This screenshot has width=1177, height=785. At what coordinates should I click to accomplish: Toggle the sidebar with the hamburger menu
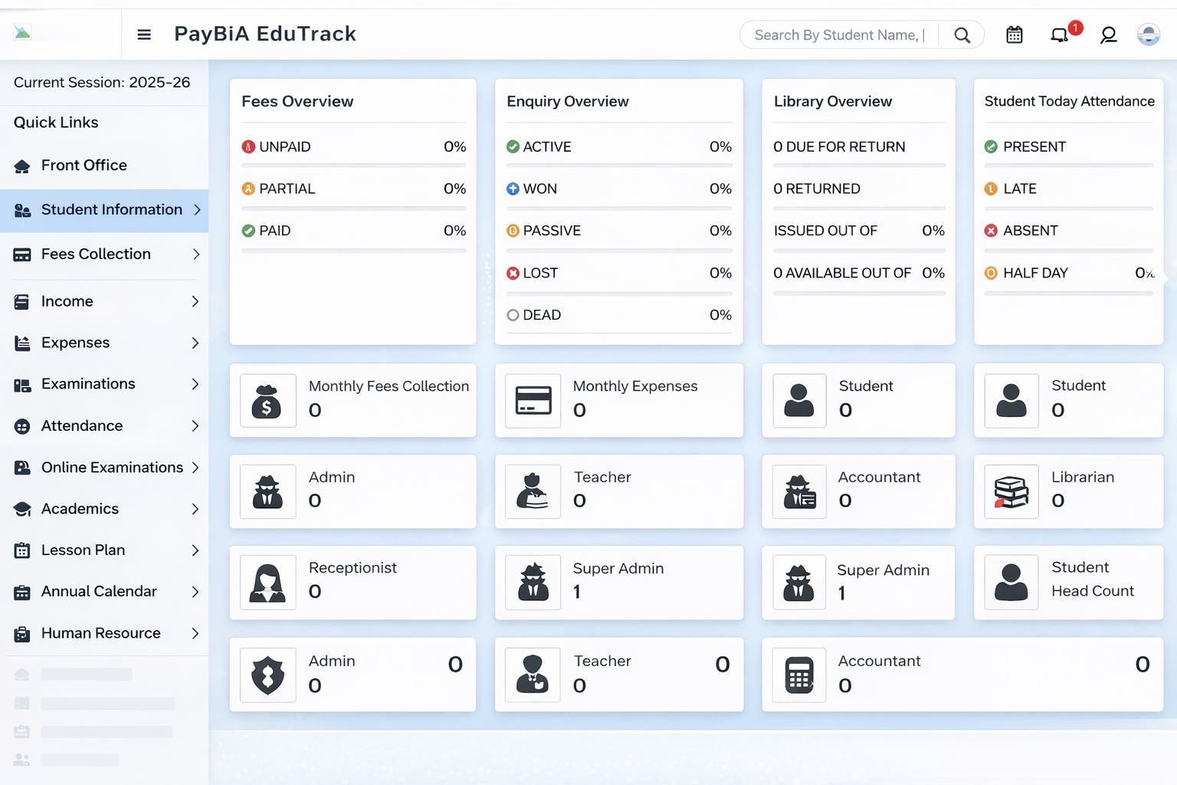click(x=144, y=34)
